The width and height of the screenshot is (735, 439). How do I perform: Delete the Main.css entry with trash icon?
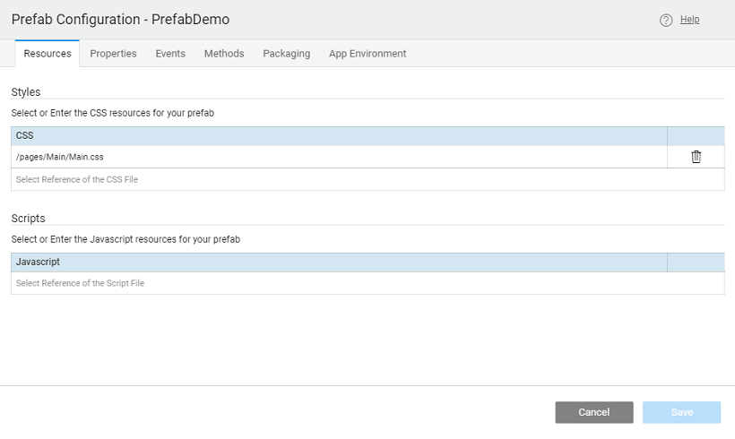pyautogui.click(x=696, y=157)
